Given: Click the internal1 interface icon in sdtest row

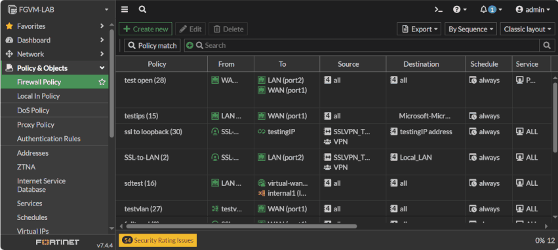Looking at the screenshot, I should point(262,193).
